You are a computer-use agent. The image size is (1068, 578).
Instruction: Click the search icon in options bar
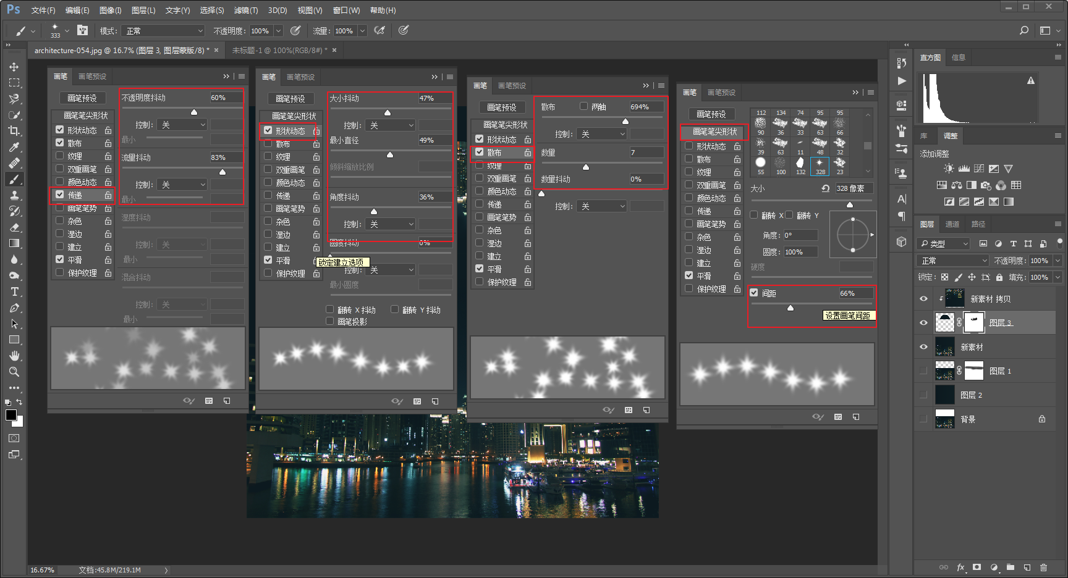[1024, 30]
